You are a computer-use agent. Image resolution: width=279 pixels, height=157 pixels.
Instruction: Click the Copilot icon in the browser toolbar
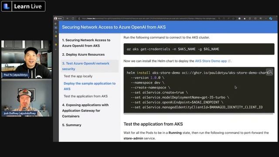pos(271,18)
